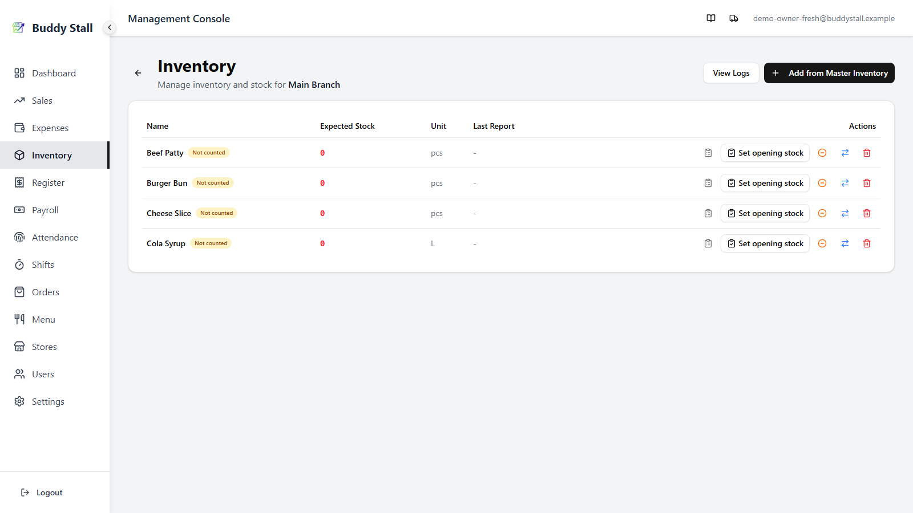
Task: Click the Not counted badge for Burger Bun
Action: 213,183
